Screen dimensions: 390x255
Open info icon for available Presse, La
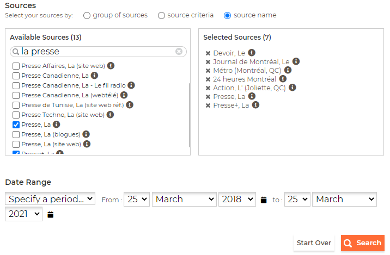57,124
